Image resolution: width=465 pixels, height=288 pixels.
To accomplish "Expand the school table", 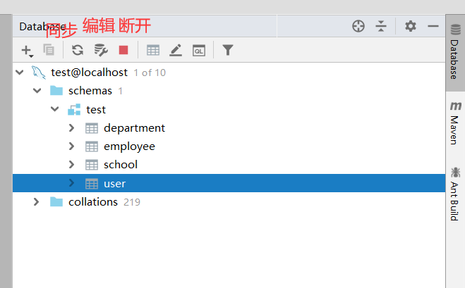I will pyautogui.click(x=71, y=165).
